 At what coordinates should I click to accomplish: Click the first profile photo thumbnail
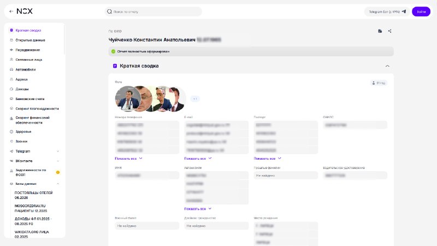(128, 99)
